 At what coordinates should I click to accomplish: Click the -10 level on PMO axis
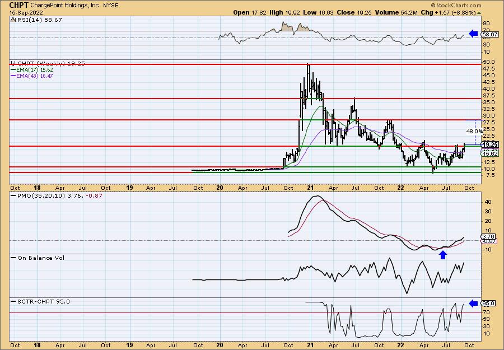point(487,250)
